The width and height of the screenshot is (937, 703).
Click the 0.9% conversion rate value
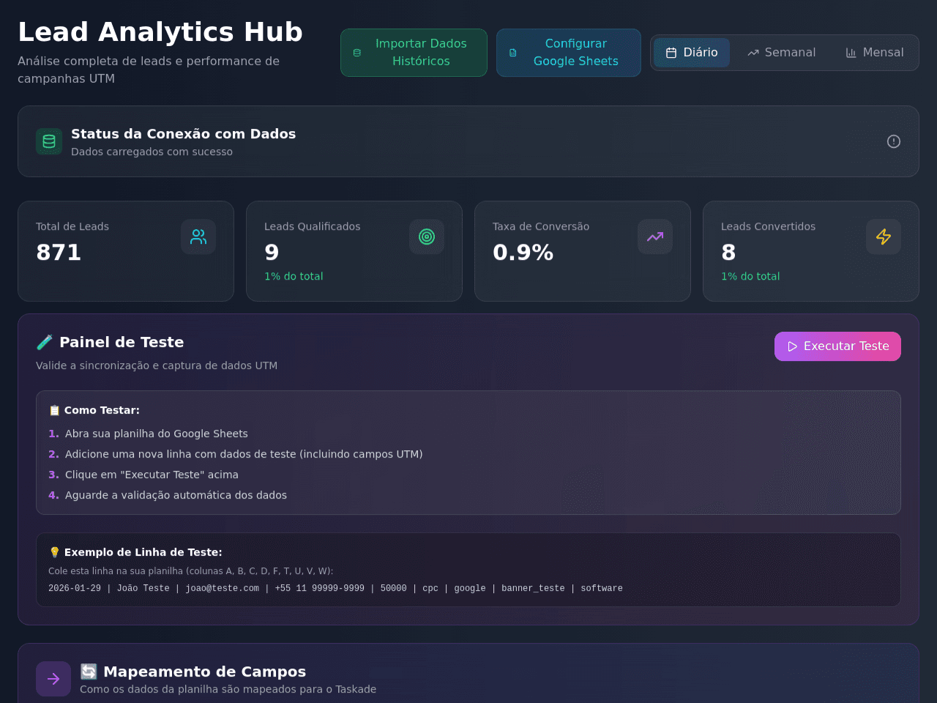click(523, 253)
